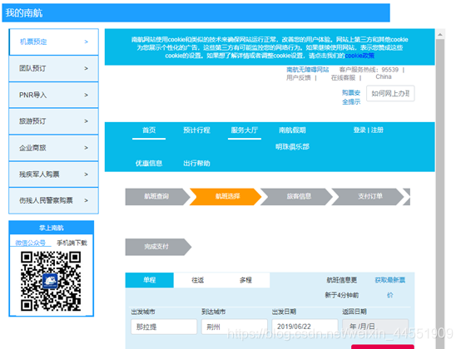Open the 优惠信息 navigation item
Screen dimensions: 461x349
click(149, 163)
